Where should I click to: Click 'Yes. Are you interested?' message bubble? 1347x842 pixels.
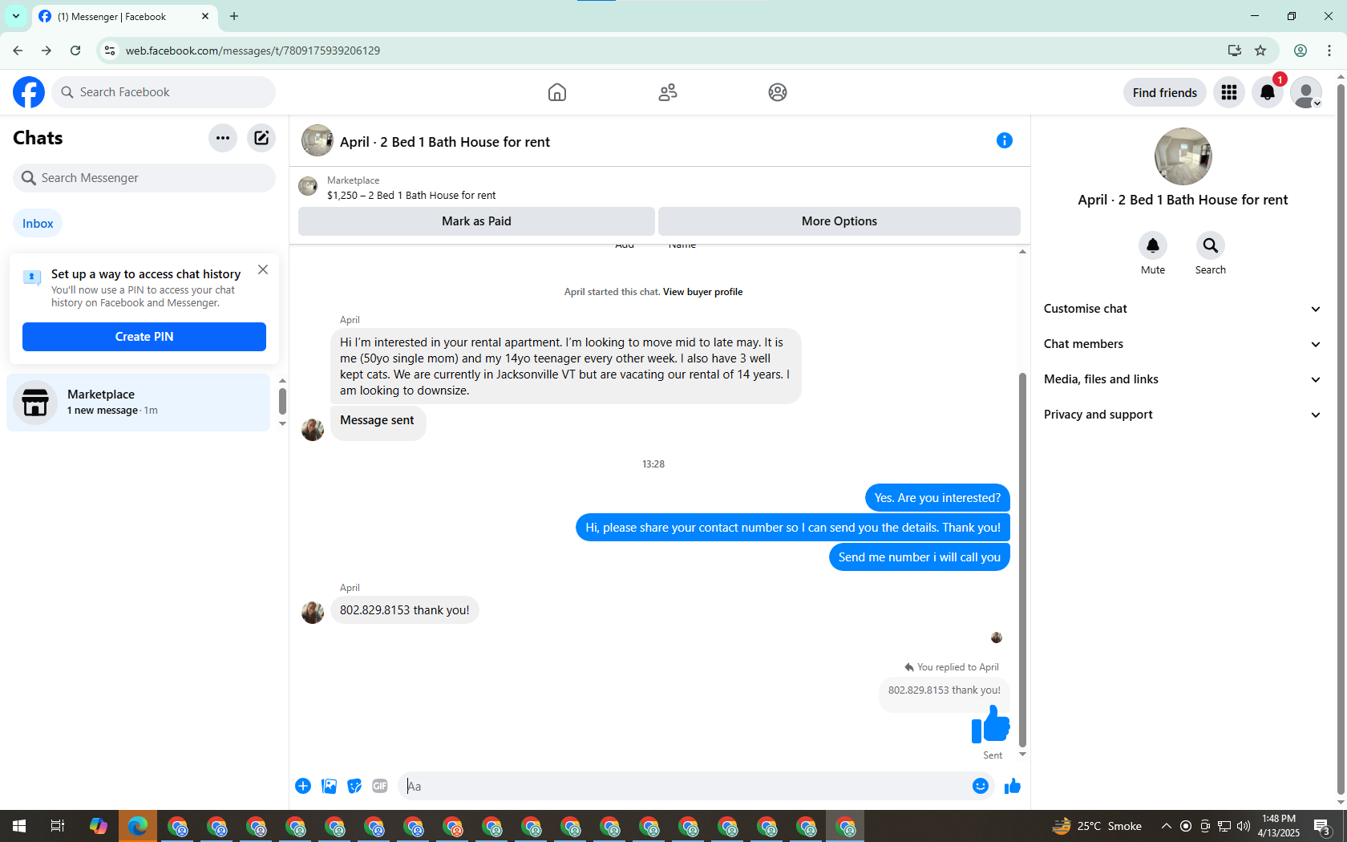[x=937, y=498]
